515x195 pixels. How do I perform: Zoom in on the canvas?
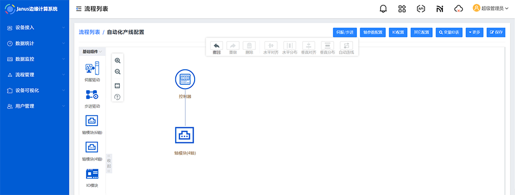pyautogui.click(x=118, y=61)
